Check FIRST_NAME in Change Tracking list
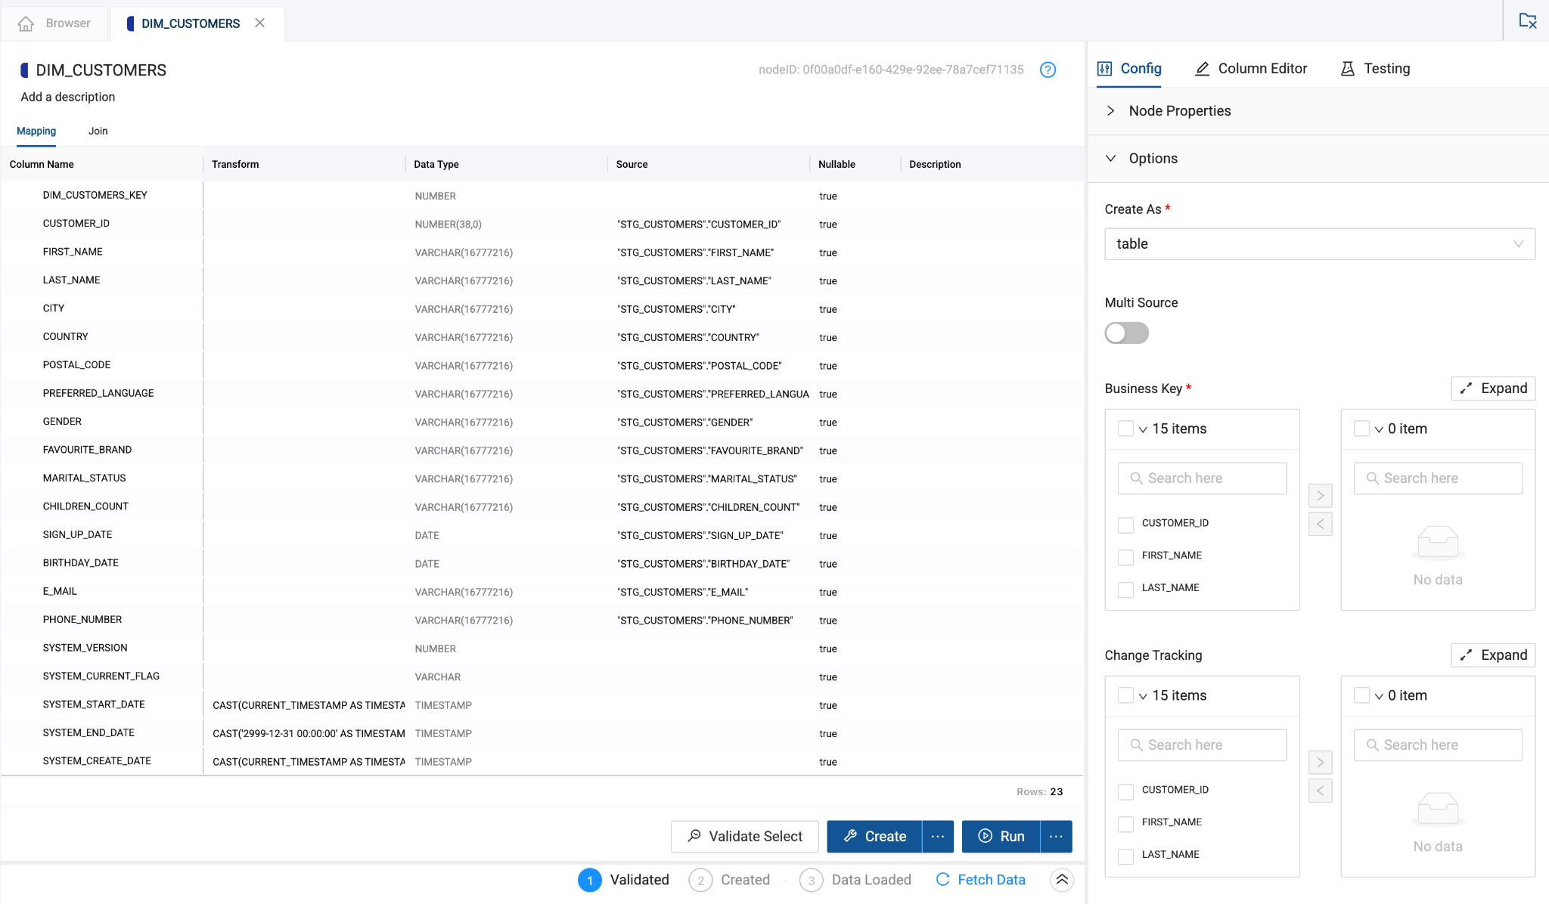The image size is (1549, 904). coord(1125,823)
